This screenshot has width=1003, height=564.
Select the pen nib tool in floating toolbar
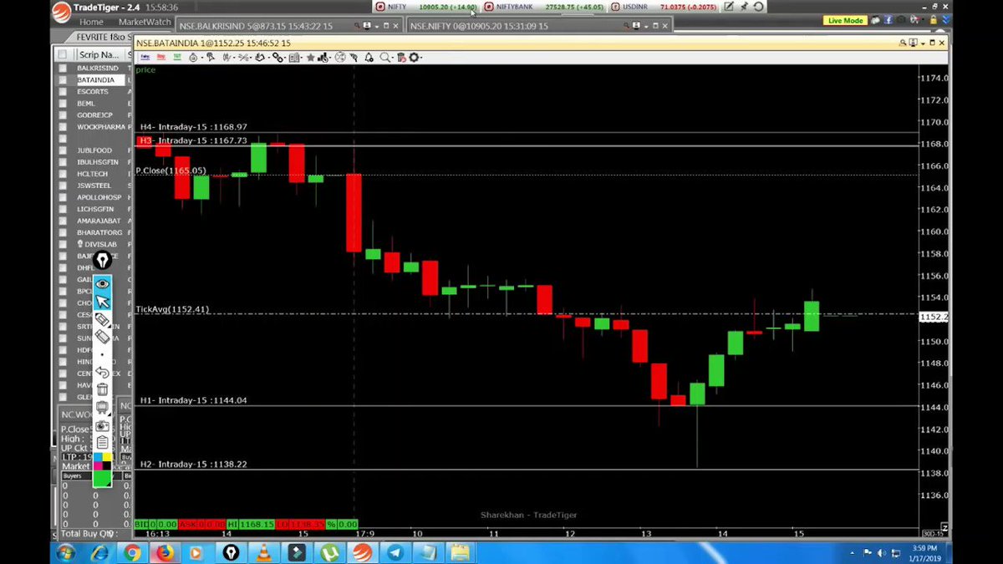102,260
